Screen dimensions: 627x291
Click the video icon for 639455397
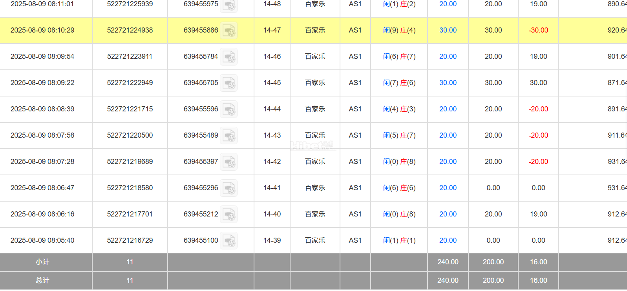click(x=228, y=162)
